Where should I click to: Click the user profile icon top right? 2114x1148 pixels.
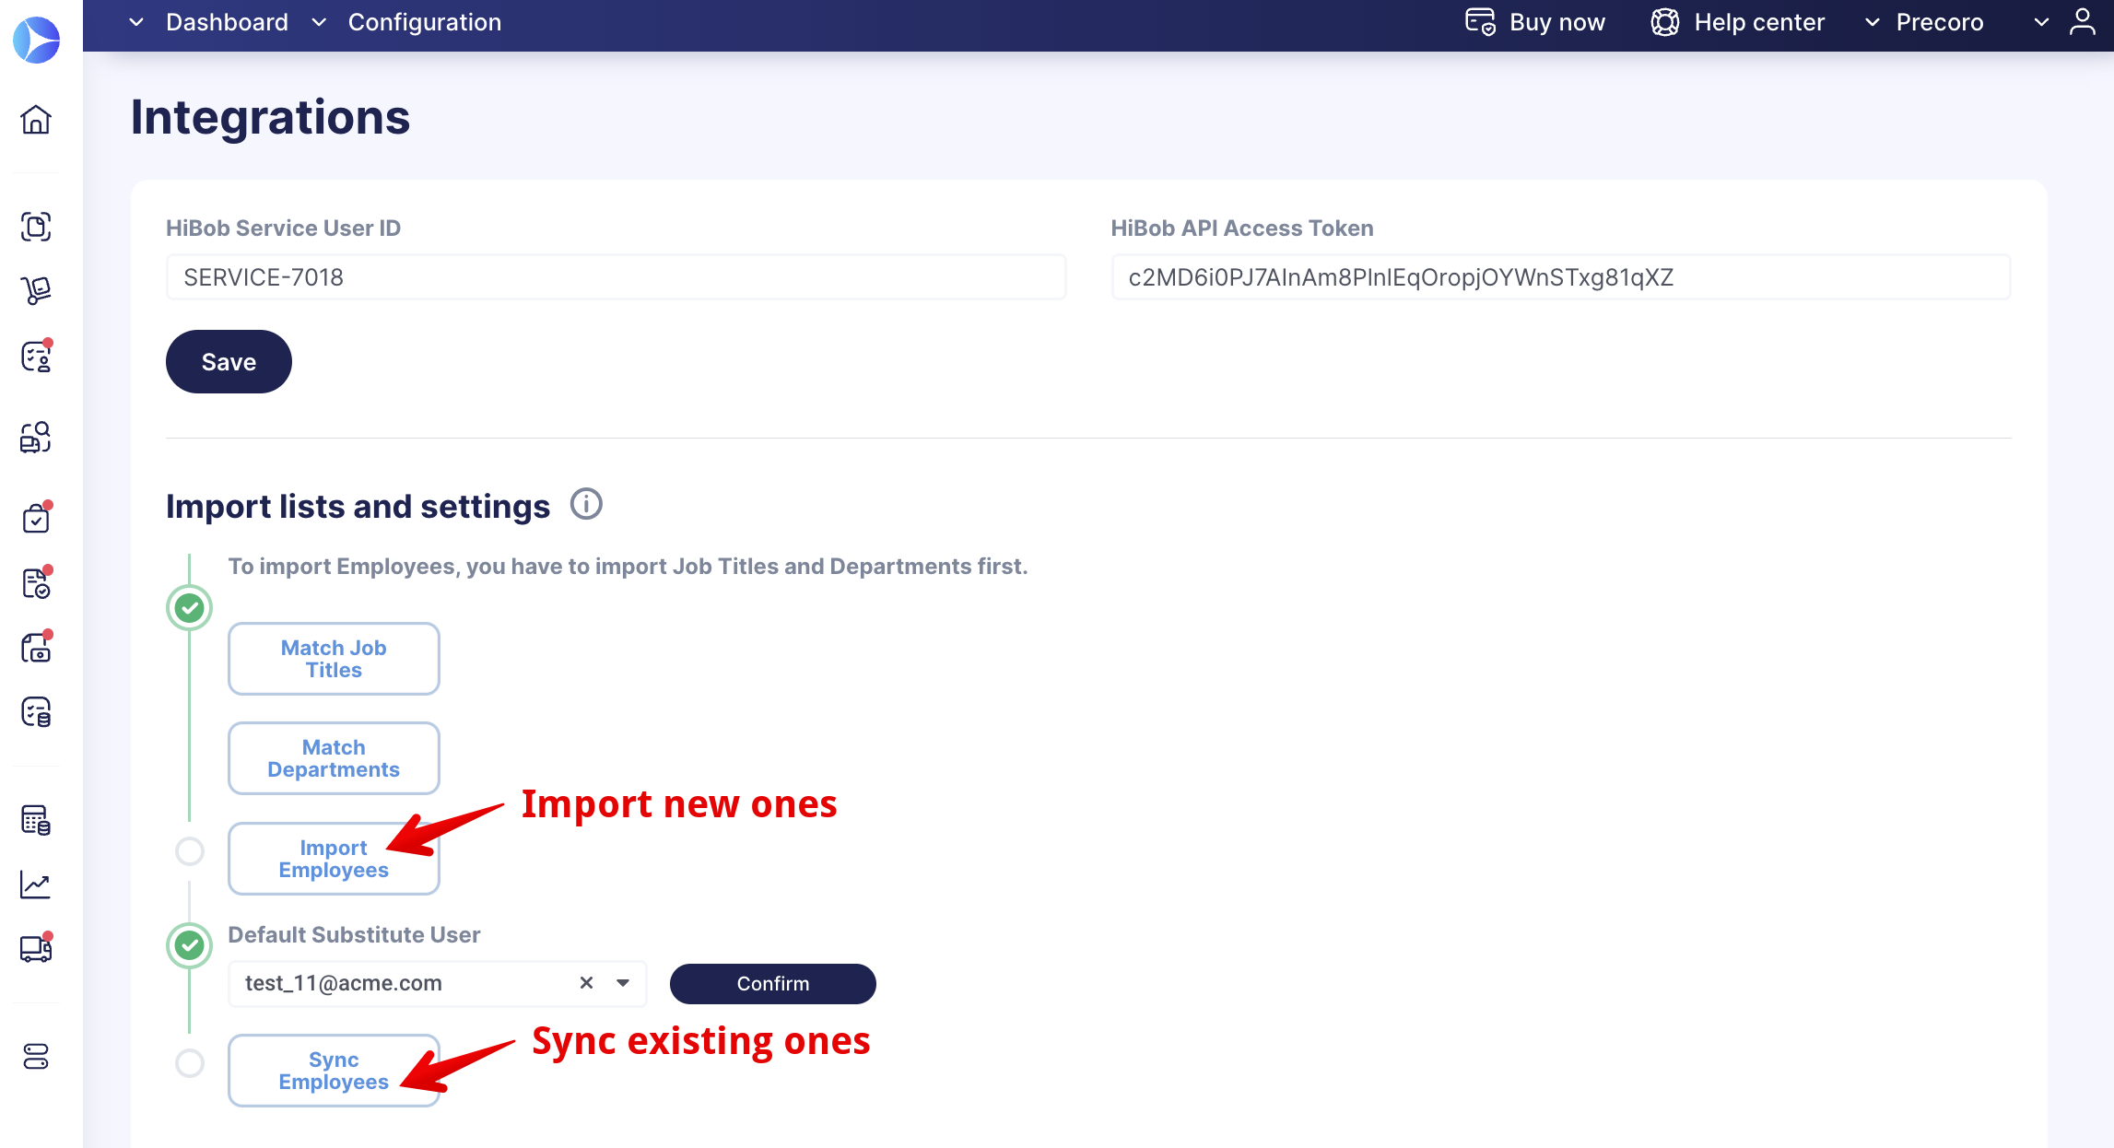(x=2083, y=22)
